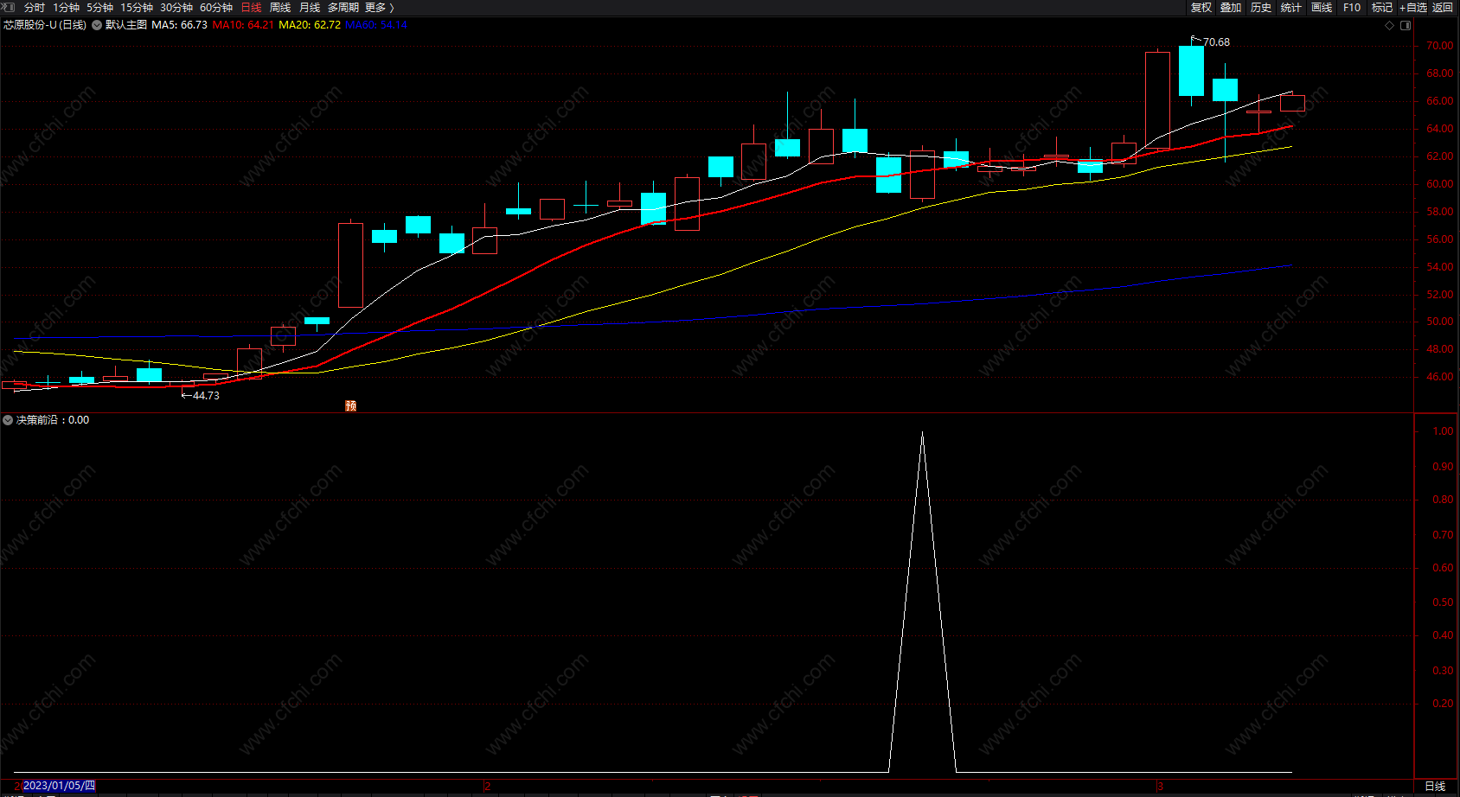Image resolution: width=1460 pixels, height=797 pixels.
Task: Add stock with +自选 button
Action: [1412, 7]
